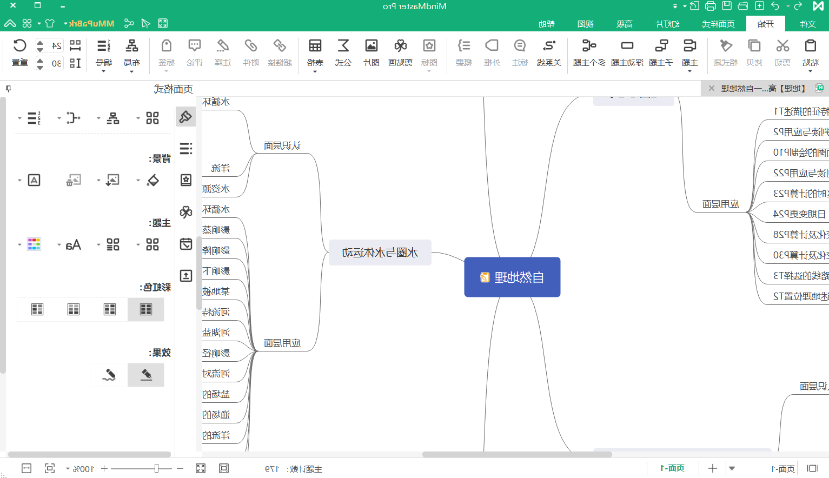Toggle full-screen icon in status bar

coord(201,468)
